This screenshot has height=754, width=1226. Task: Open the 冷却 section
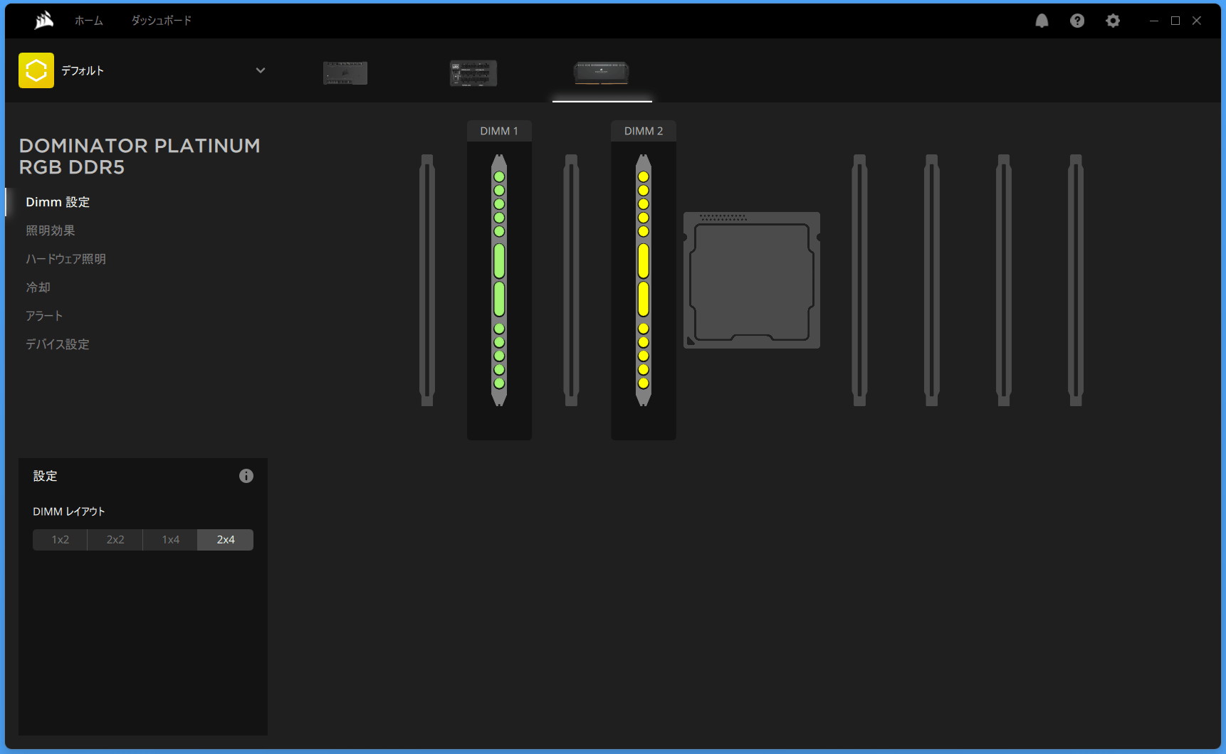(x=38, y=287)
